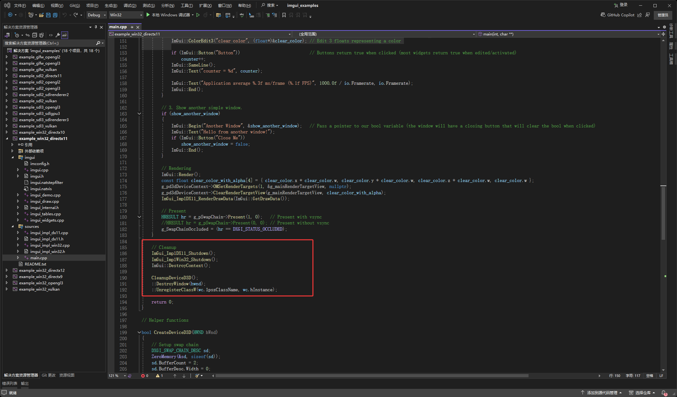Open the 工具(T) menu
Image resolution: width=677 pixels, height=397 pixels.
click(x=187, y=5)
